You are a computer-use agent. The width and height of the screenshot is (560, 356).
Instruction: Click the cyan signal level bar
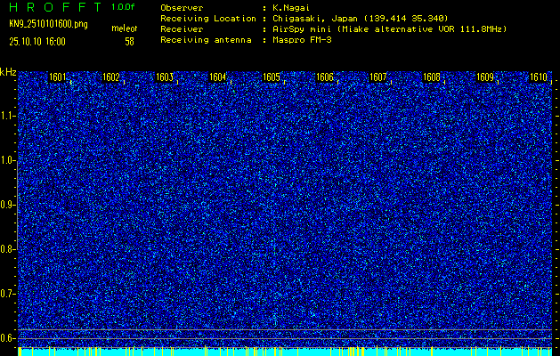click(x=285, y=352)
